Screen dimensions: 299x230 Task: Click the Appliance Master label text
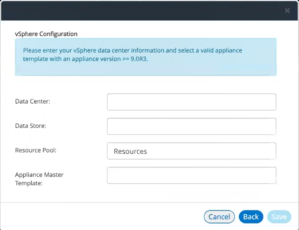[39, 175]
